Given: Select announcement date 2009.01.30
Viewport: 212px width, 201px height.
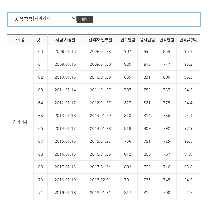Looking at the screenshot, I should point(100,64).
